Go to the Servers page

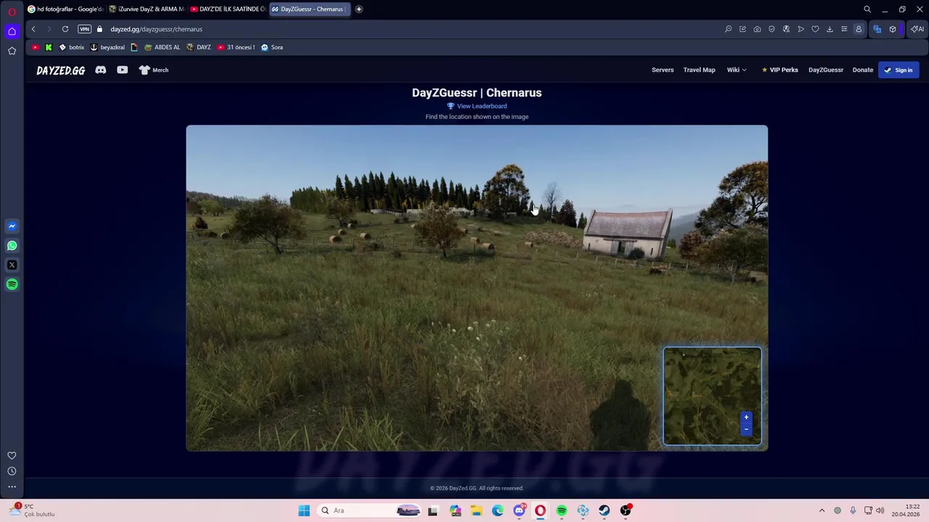click(663, 70)
